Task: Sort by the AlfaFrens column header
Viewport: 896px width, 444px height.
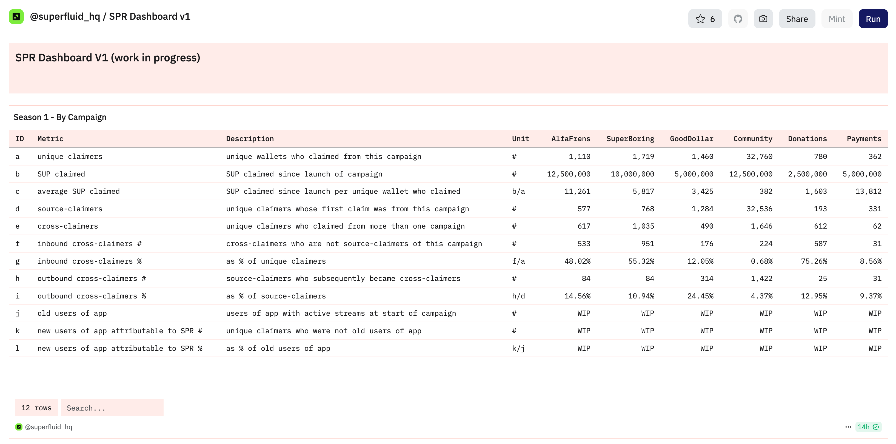Action: click(570, 139)
